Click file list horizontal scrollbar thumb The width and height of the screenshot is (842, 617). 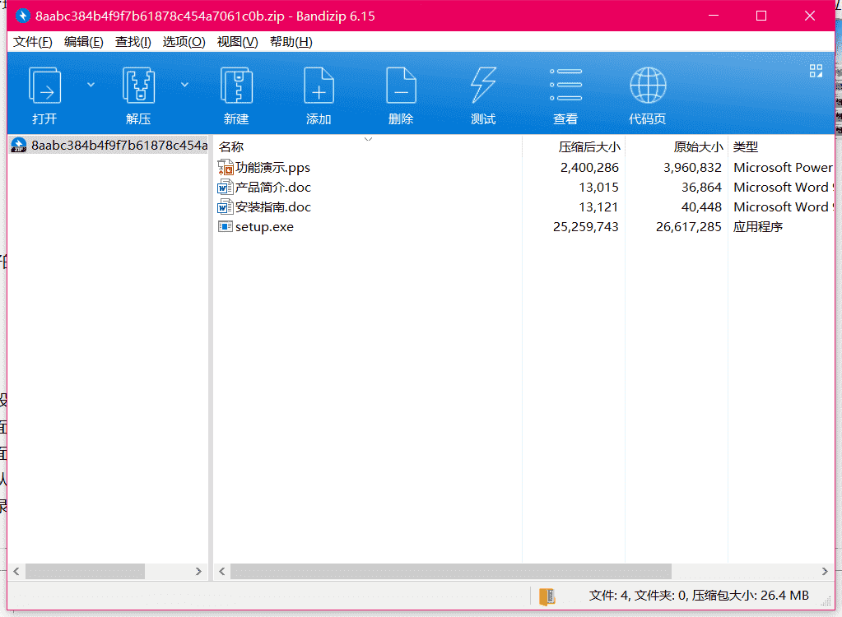point(451,572)
